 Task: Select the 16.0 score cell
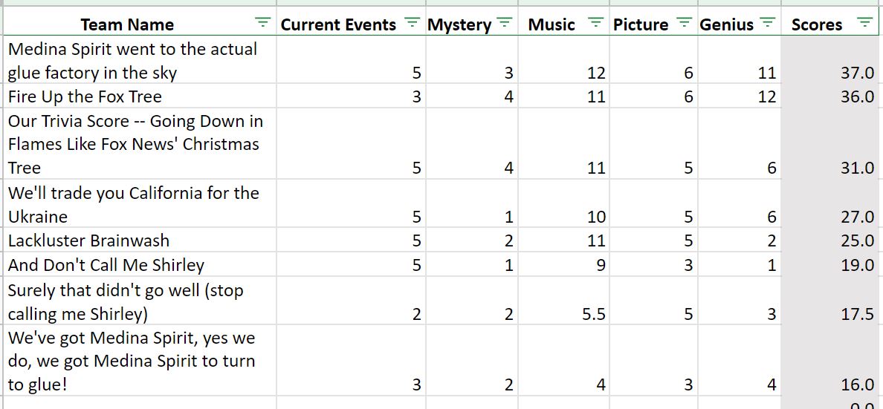[x=832, y=360]
